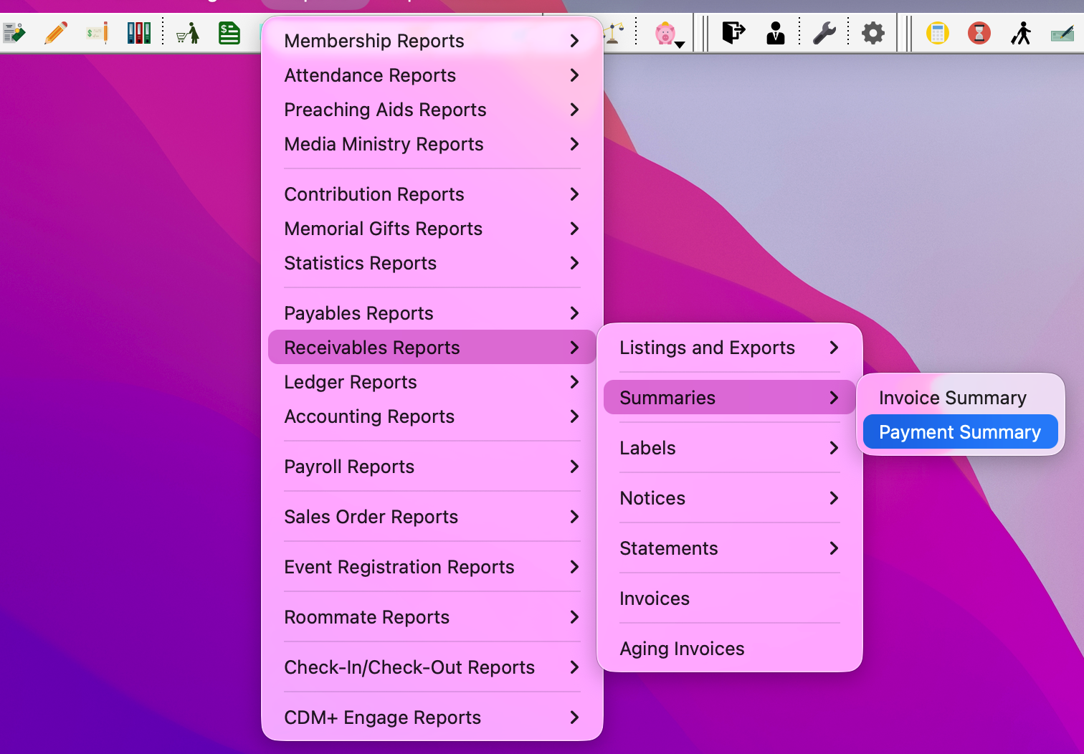Open Event Registration Reports submenu

(432, 567)
